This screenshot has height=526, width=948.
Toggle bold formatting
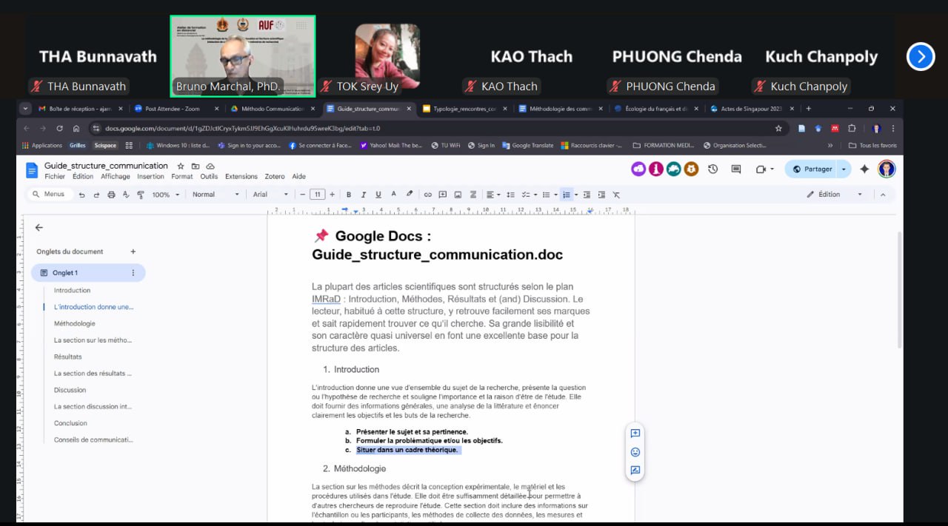[x=349, y=195]
